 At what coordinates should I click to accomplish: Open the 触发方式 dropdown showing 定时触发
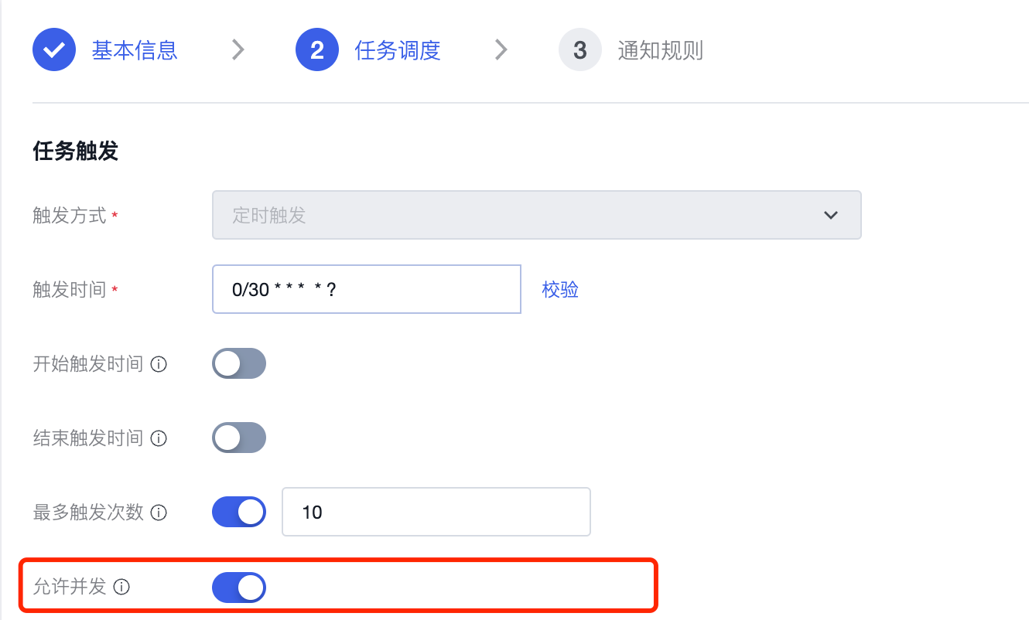click(537, 215)
